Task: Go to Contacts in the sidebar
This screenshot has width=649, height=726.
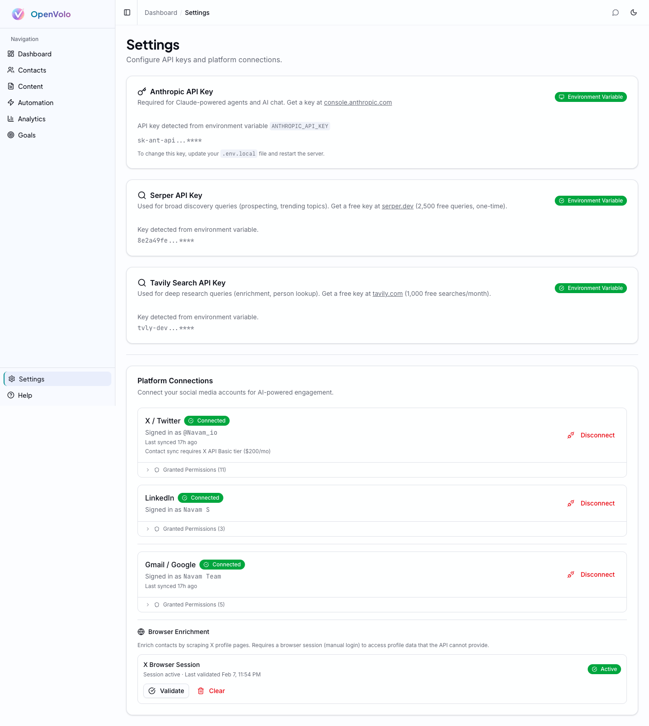Action: point(58,70)
